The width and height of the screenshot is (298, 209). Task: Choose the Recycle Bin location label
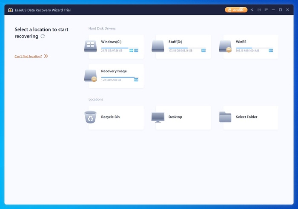pyautogui.click(x=110, y=117)
